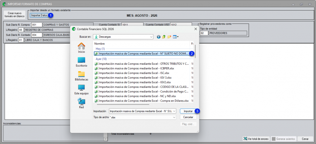Click Excel icon of IGV 3.xlsx file

click(x=96, y=78)
